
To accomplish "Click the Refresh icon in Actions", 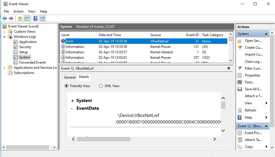I will (x=240, y=110).
